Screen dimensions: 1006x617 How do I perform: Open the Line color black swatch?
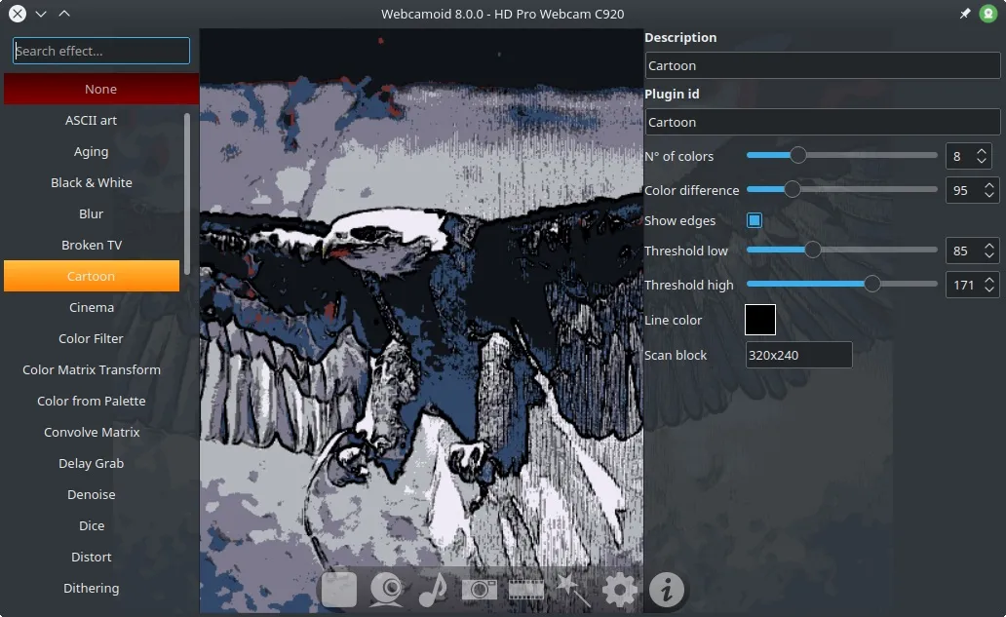760,320
